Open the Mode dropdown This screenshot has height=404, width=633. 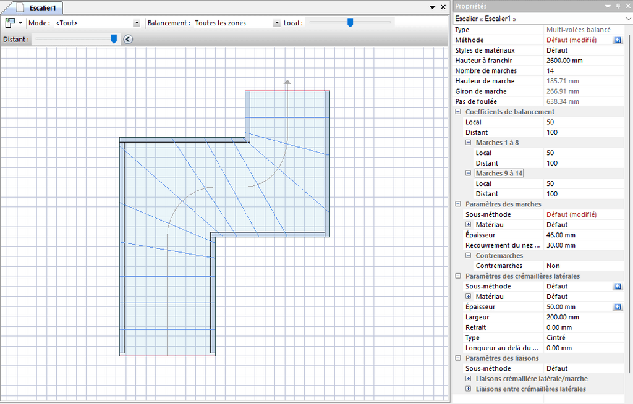(x=137, y=23)
